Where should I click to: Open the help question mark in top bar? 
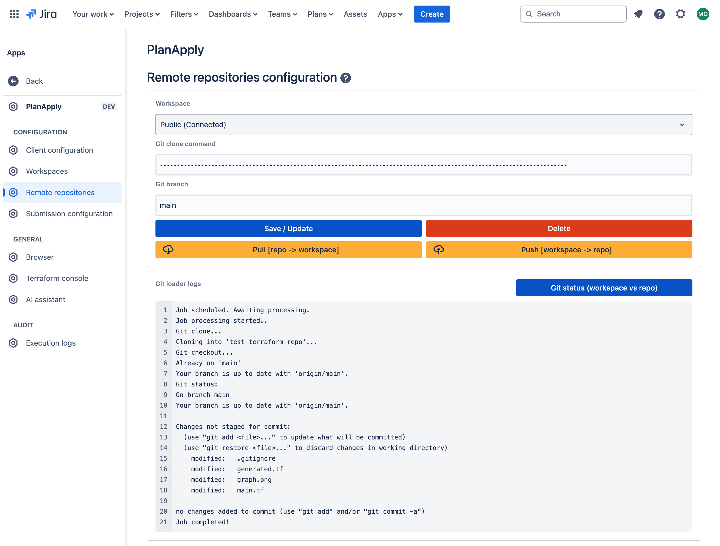[659, 14]
